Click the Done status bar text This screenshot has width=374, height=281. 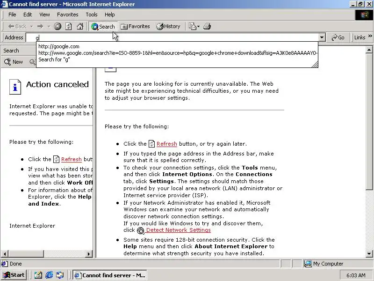coord(16,264)
